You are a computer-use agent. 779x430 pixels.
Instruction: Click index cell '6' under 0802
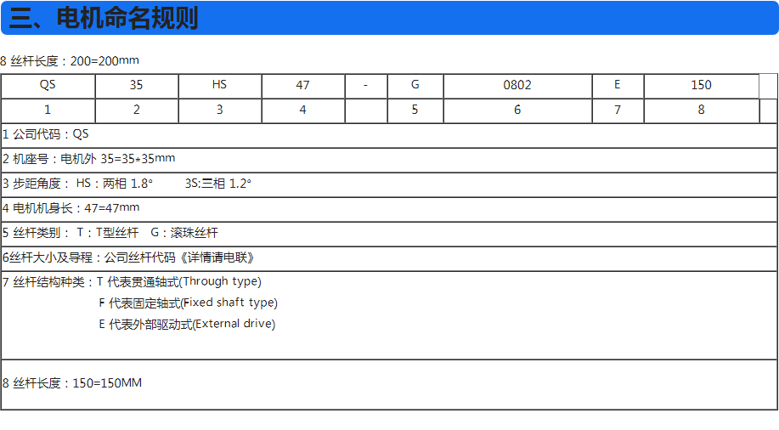(x=517, y=110)
